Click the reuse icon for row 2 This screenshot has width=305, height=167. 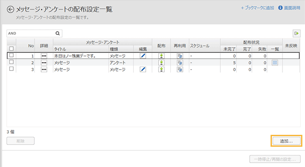pyautogui.click(x=180, y=63)
